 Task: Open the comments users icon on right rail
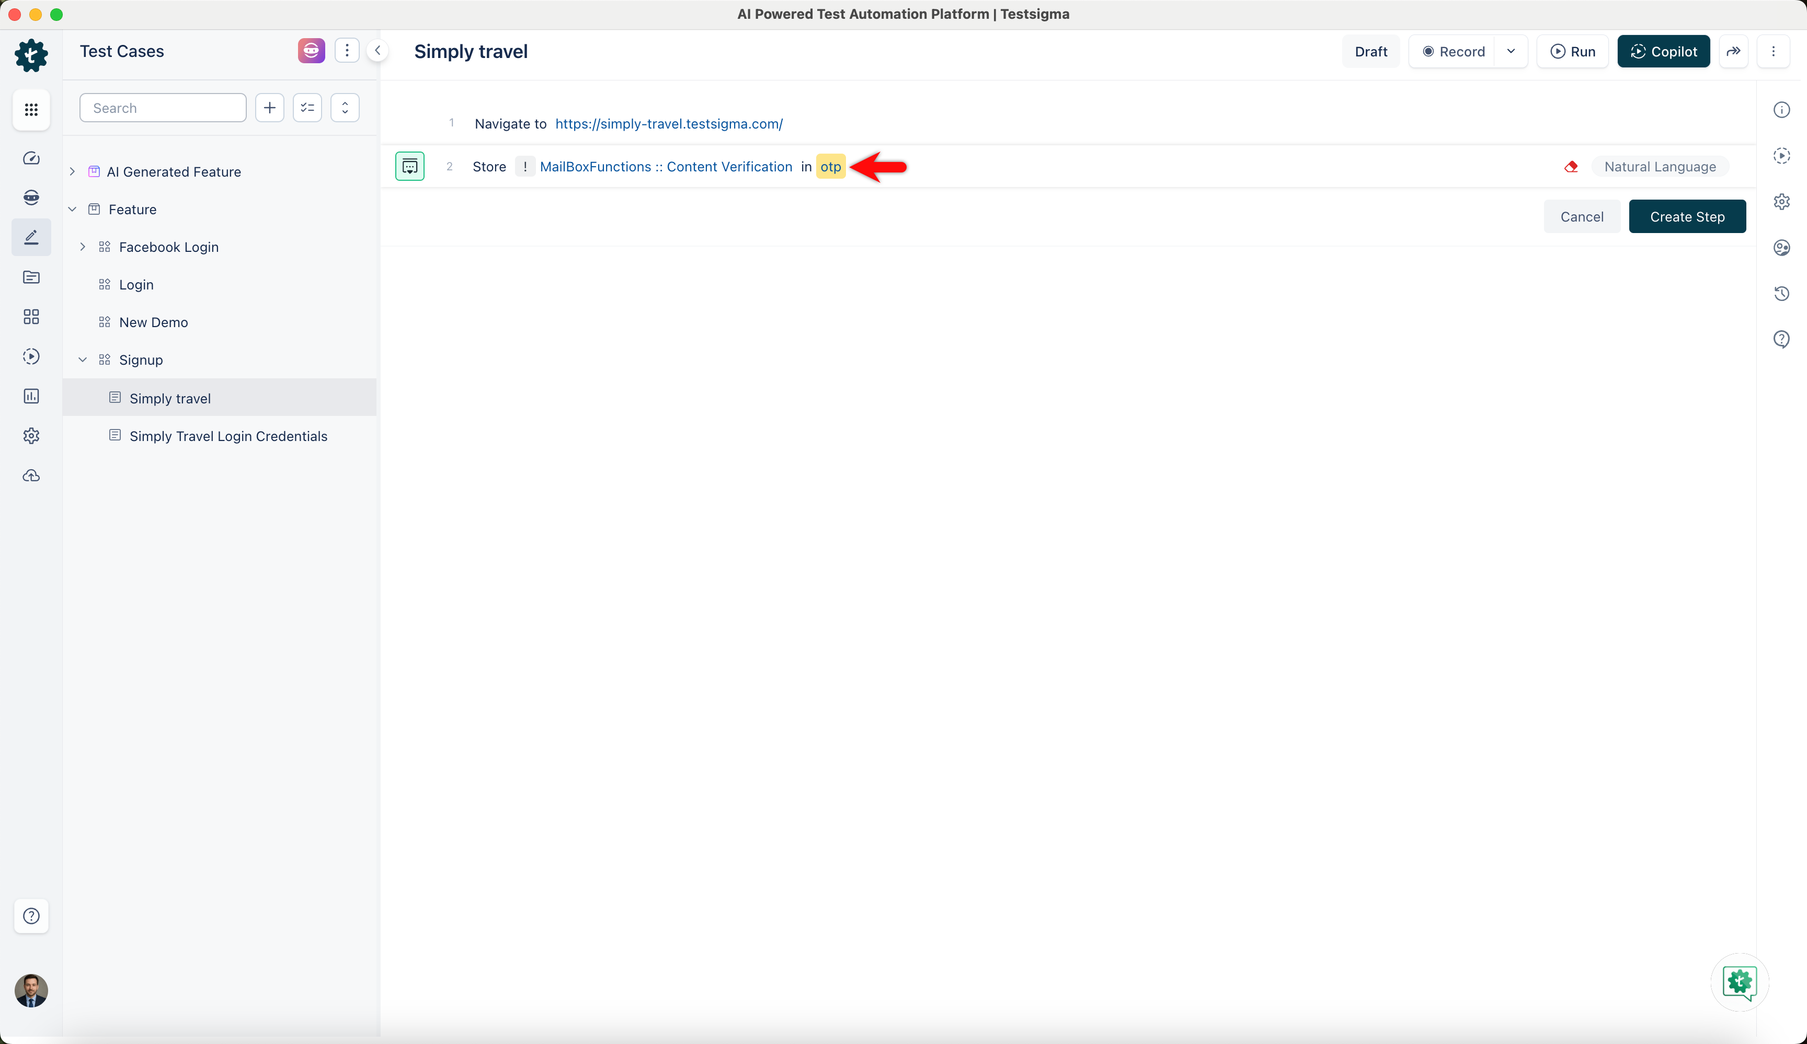tap(1782, 247)
